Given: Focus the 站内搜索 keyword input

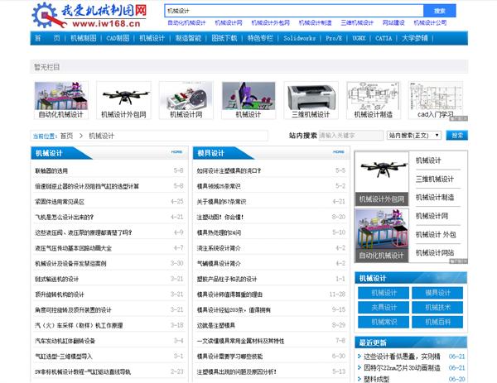Looking at the screenshot, I should (x=351, y=136).
